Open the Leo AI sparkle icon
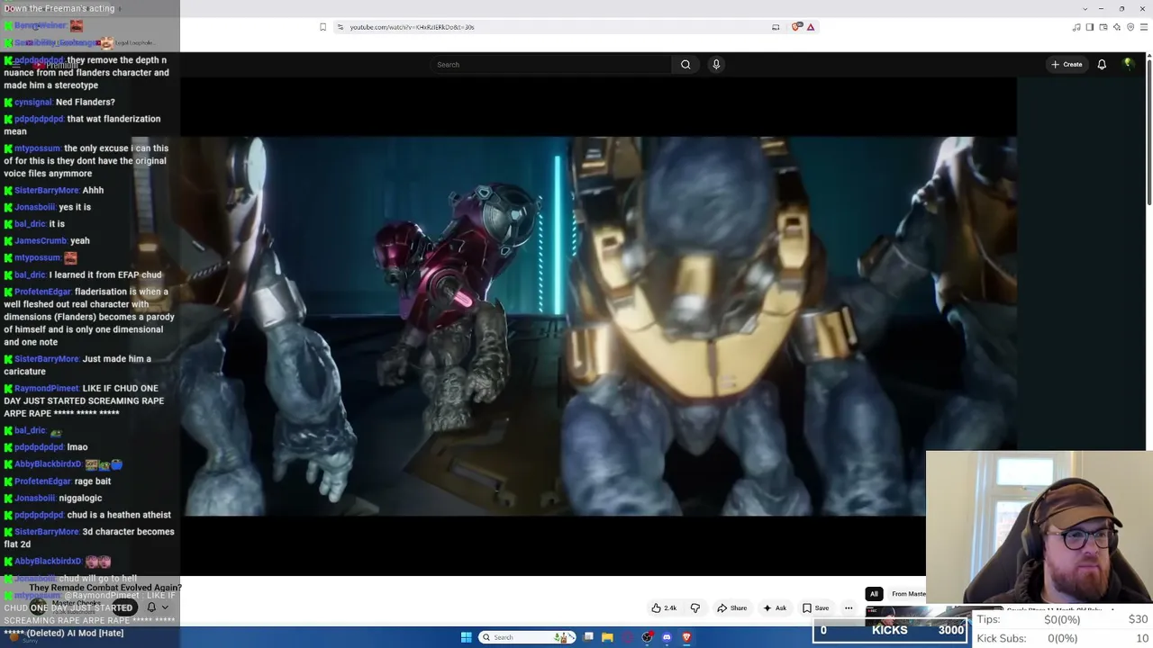This screenshot has width=1153, height=648. (1117, 27)
